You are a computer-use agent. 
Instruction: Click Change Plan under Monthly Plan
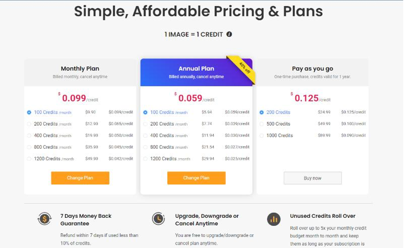(80, 178)
